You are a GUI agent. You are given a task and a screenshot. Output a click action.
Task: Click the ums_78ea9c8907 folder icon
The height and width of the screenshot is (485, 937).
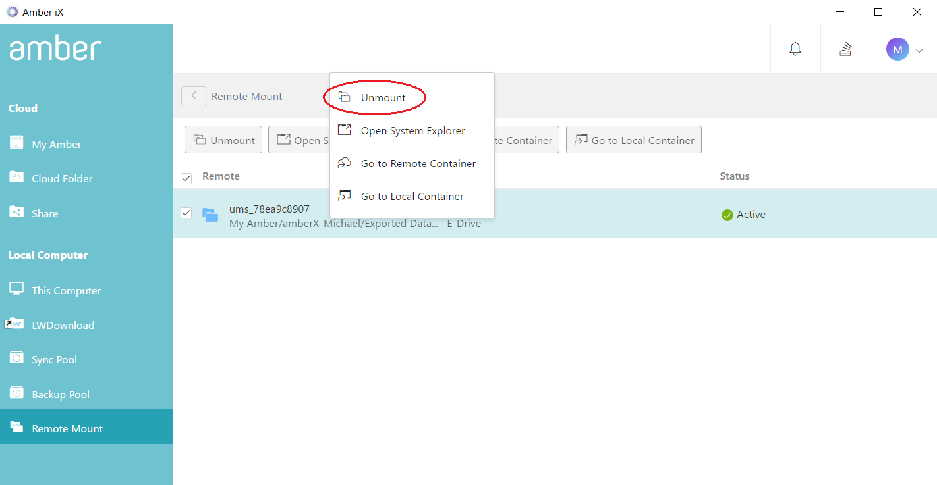click(x=210, y=215)
